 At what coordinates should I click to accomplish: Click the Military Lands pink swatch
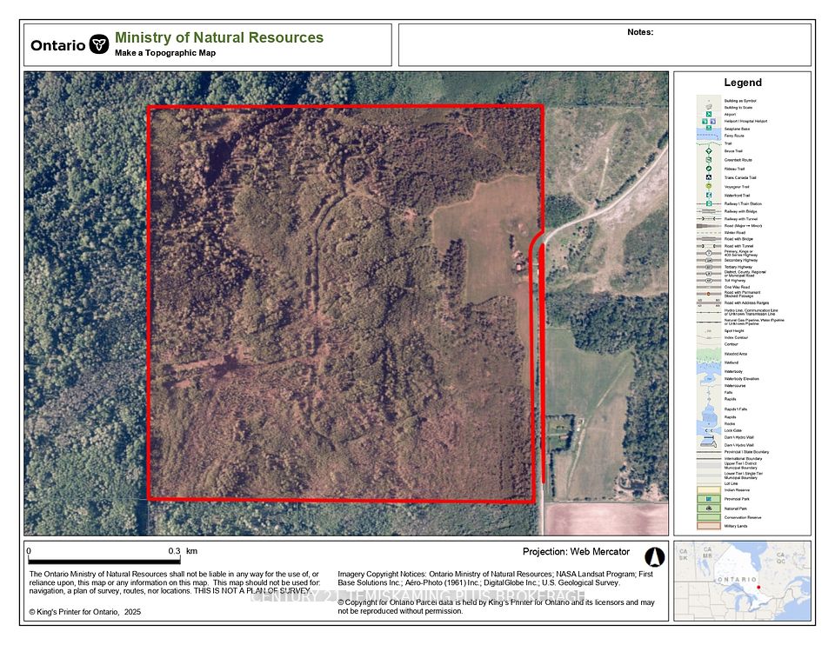[x=709, y=526]
